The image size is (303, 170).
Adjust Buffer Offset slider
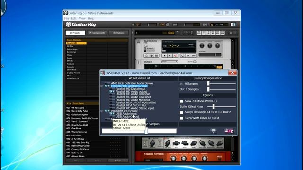pyautogui.click(x=214, y=107)
